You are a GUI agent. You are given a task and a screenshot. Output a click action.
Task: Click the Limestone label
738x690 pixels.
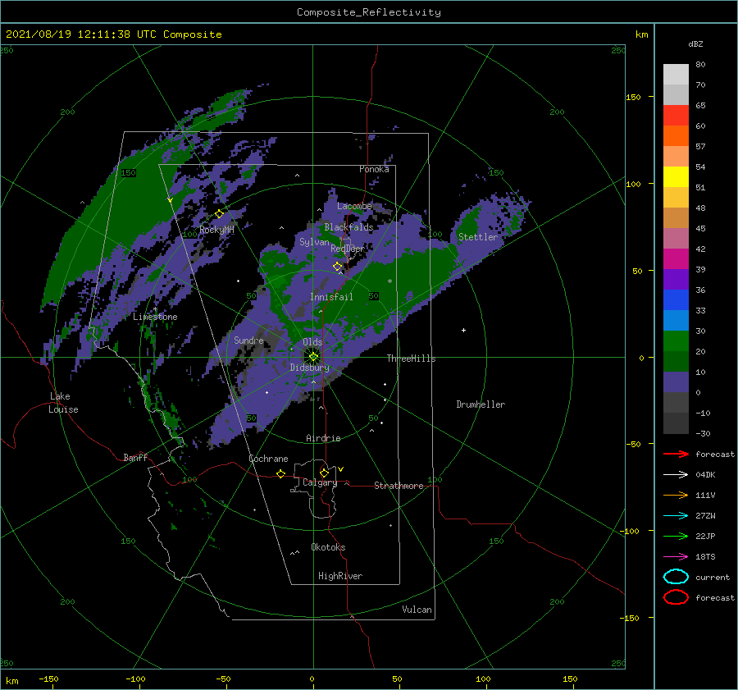tap(155, 317)
